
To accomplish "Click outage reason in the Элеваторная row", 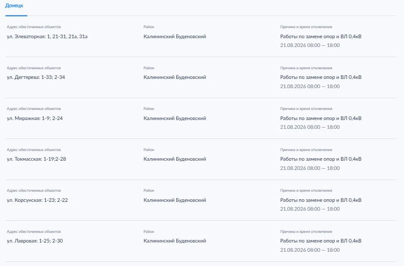I will pos(321,37).
